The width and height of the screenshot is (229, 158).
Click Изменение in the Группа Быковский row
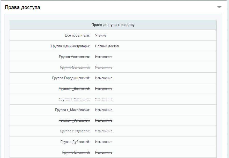click(104, 67)
